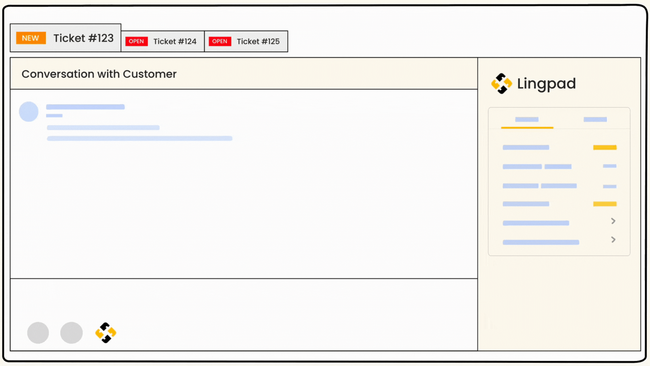Switch to the Ticket #125 tab
Viewport: 650px width, 366px height.
tap(246, 41)
